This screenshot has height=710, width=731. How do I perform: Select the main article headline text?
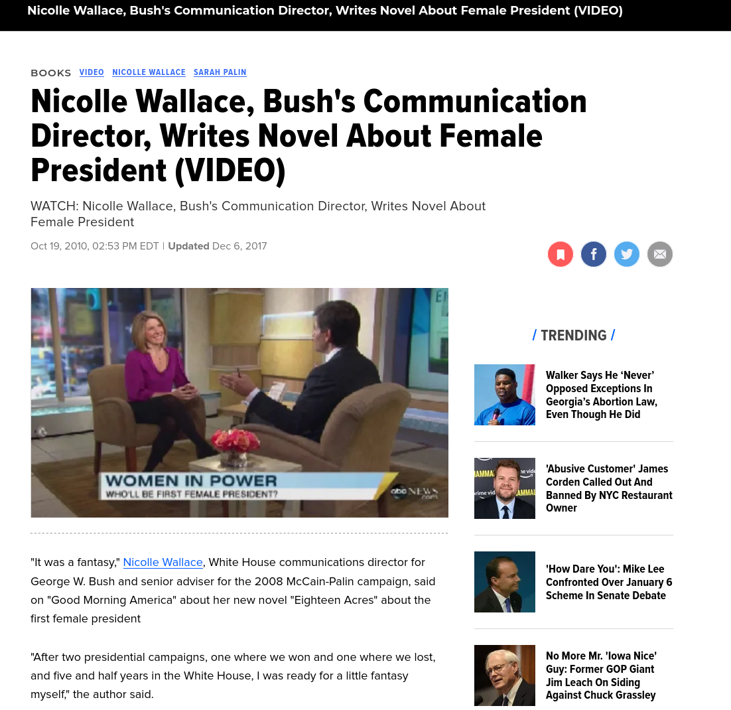pyautogui.click(x=308, y=136)
